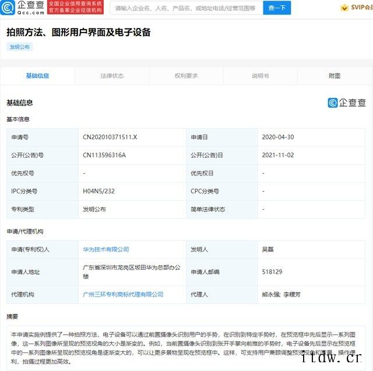Click the IPC分类号 label cell
This screenshot has height=371, width=373.
pos(43,191)
